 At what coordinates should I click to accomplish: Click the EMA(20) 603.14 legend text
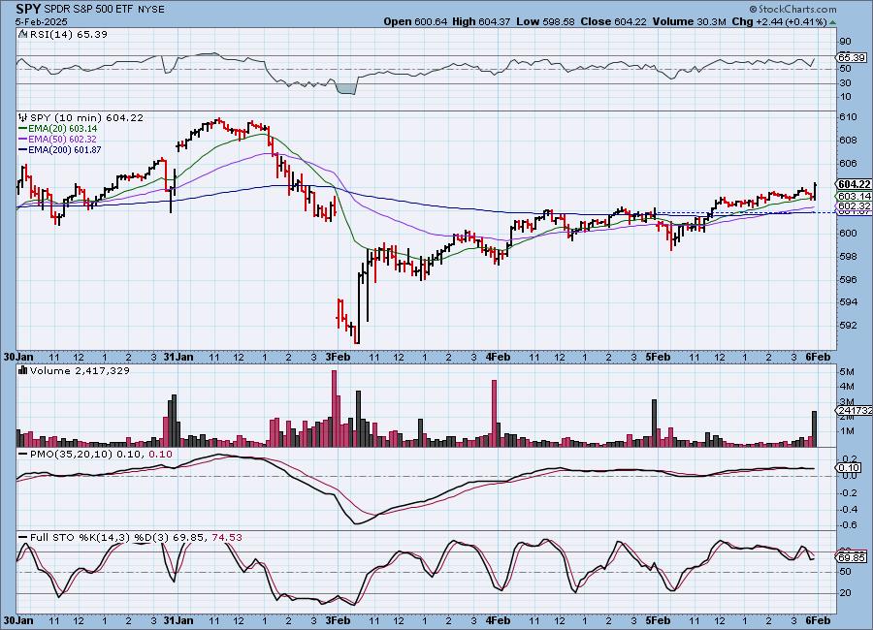(x=63, y=129)
